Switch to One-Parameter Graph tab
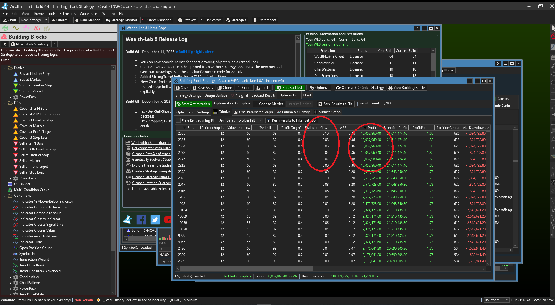Image resolution: width=555 pixels, height=305 pixels. 253,112
